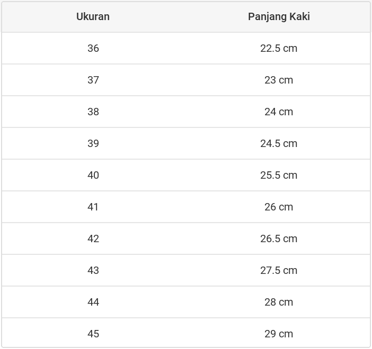Click the 24 cm cell
The image size is (372, 349).
point(279,112)
